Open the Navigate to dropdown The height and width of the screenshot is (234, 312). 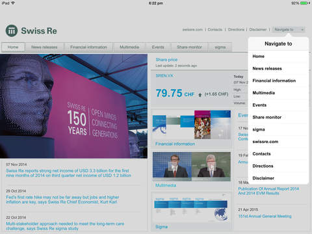click(289, 29)
